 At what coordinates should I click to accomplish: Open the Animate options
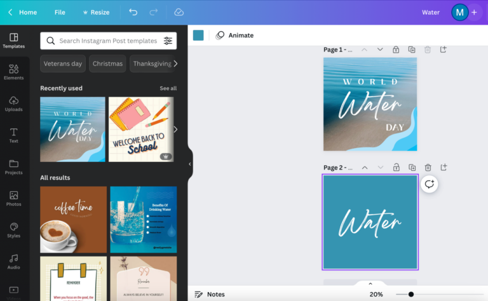click(234, 36)
